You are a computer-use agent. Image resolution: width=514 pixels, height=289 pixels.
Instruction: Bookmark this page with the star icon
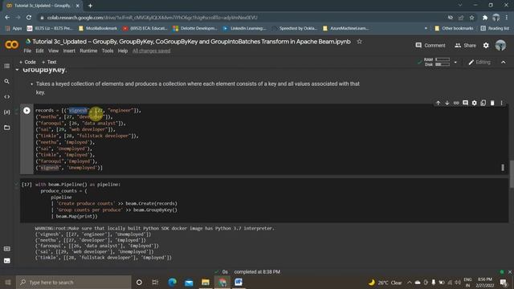(471, 18)
